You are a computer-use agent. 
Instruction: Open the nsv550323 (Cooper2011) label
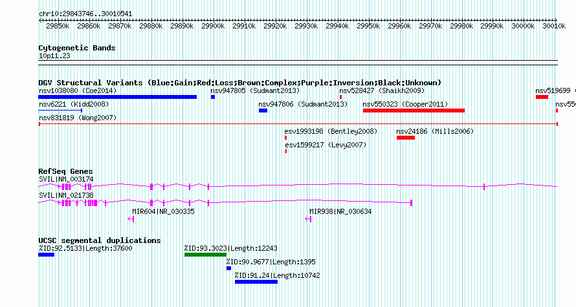pos(406,104)
